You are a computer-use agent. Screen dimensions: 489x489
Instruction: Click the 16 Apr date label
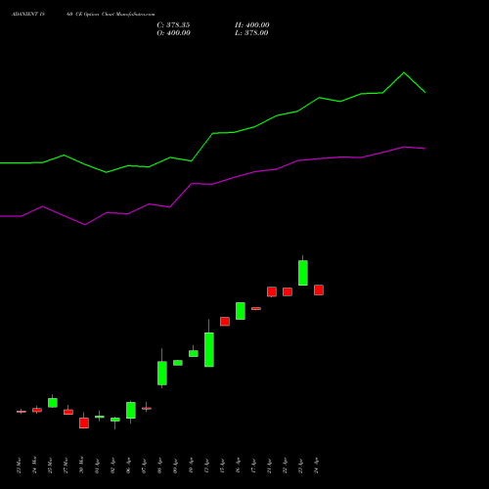pos(238,466)
